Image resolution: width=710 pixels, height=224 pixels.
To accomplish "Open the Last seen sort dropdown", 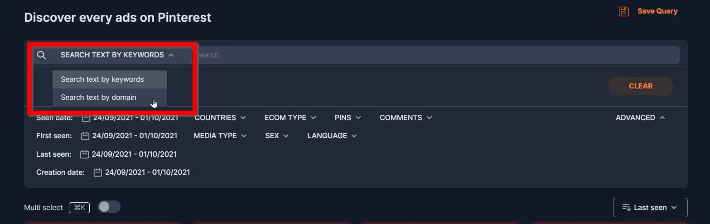I will coord(650,208).
